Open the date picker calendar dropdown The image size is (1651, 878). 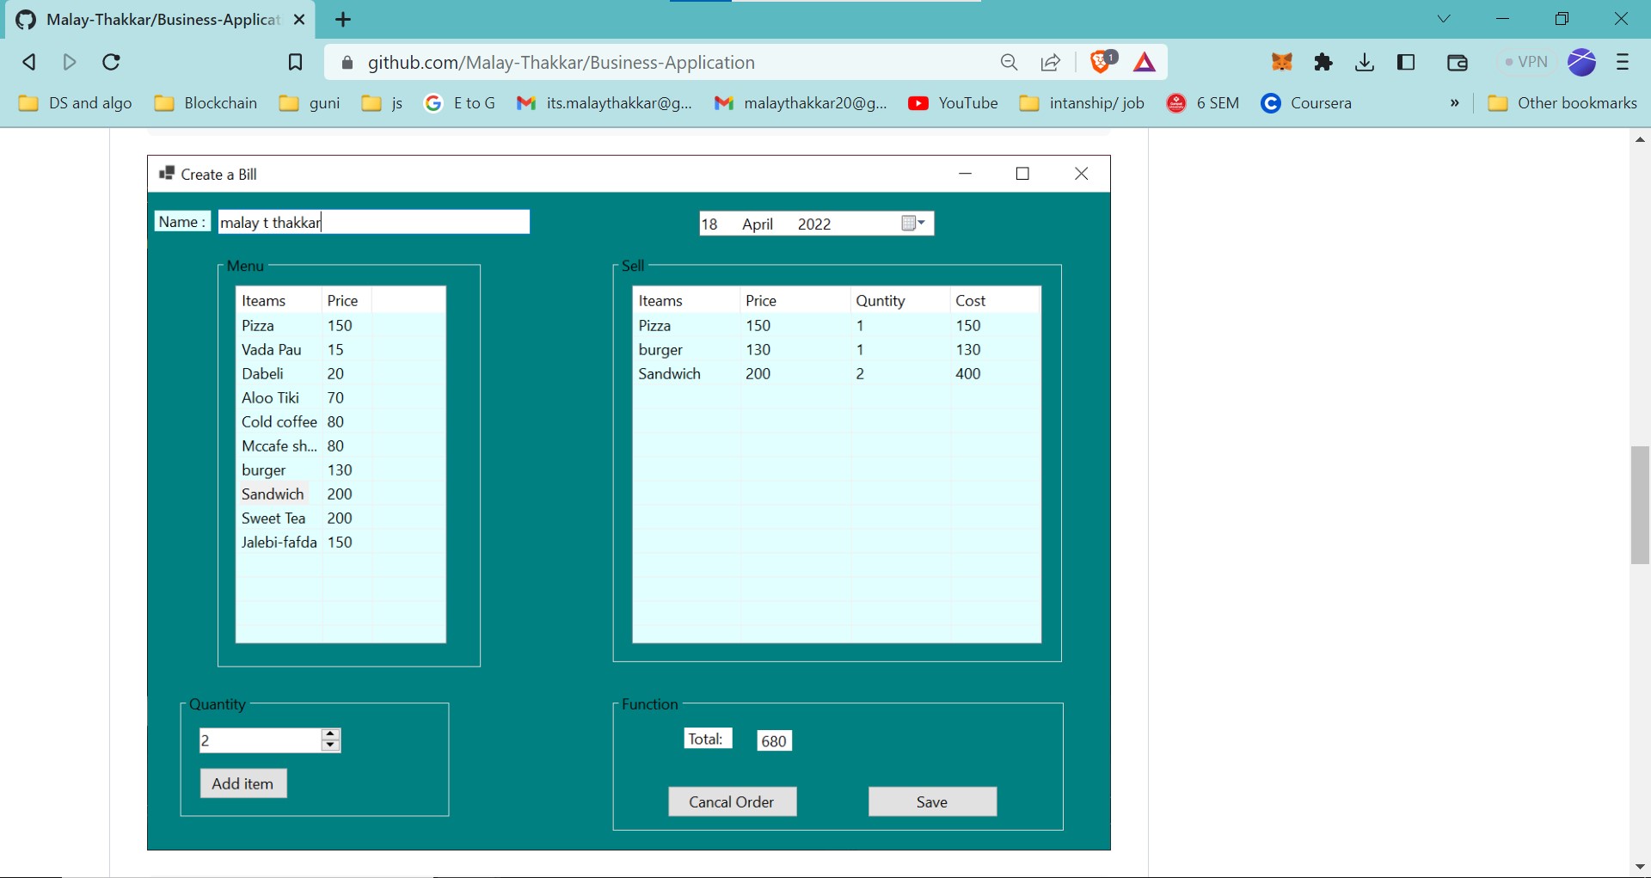(x=913, y=224)
